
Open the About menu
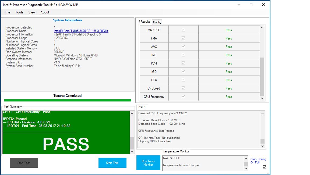coord(45,12)
